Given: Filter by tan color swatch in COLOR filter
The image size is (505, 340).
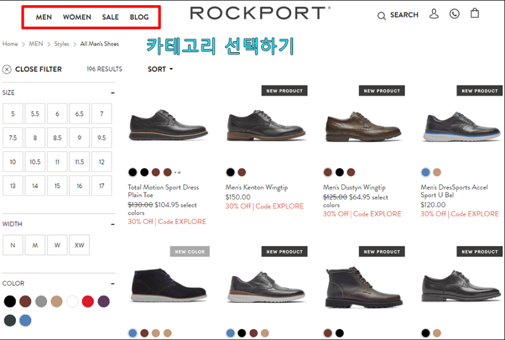Looking at the screenshot, I should (x=56, y=301).
